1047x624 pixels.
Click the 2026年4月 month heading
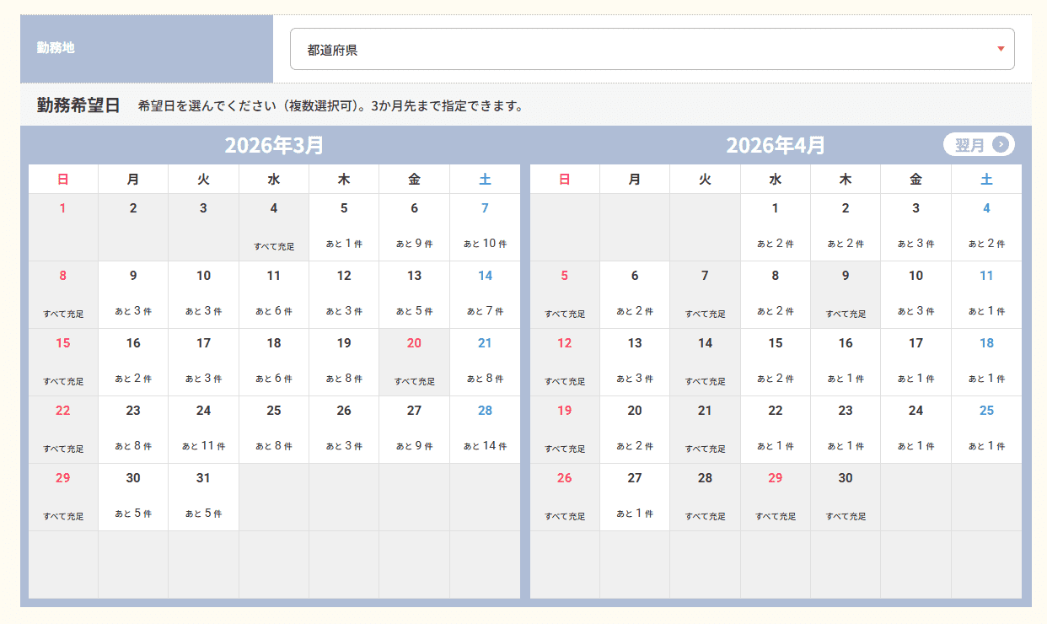(776, 145)
